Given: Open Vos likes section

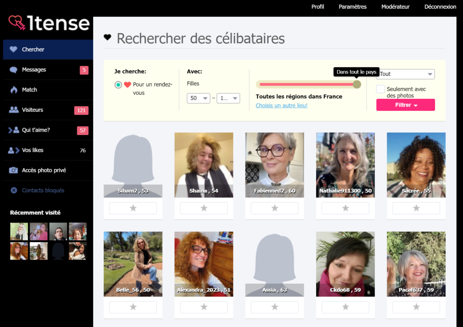Looking at the screenshot, I should coord(48,150).
